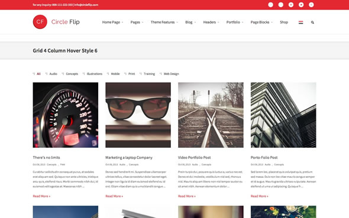
Task: Click excerpt text beginning "Sed lorem leo"
Action: (283, 179)
